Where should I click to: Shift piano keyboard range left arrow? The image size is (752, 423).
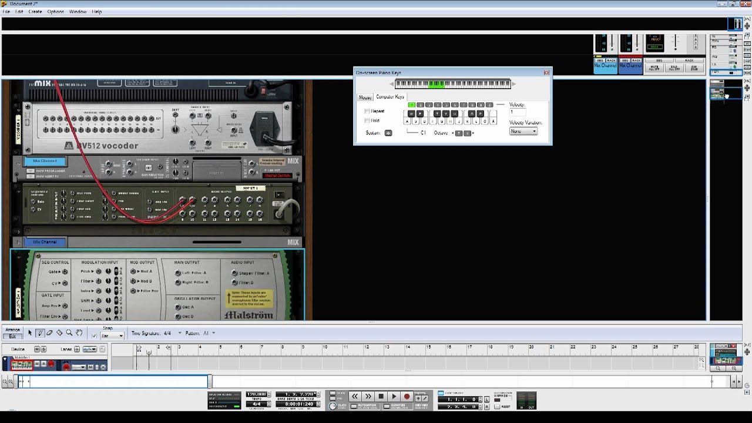(x=392, y=84)
